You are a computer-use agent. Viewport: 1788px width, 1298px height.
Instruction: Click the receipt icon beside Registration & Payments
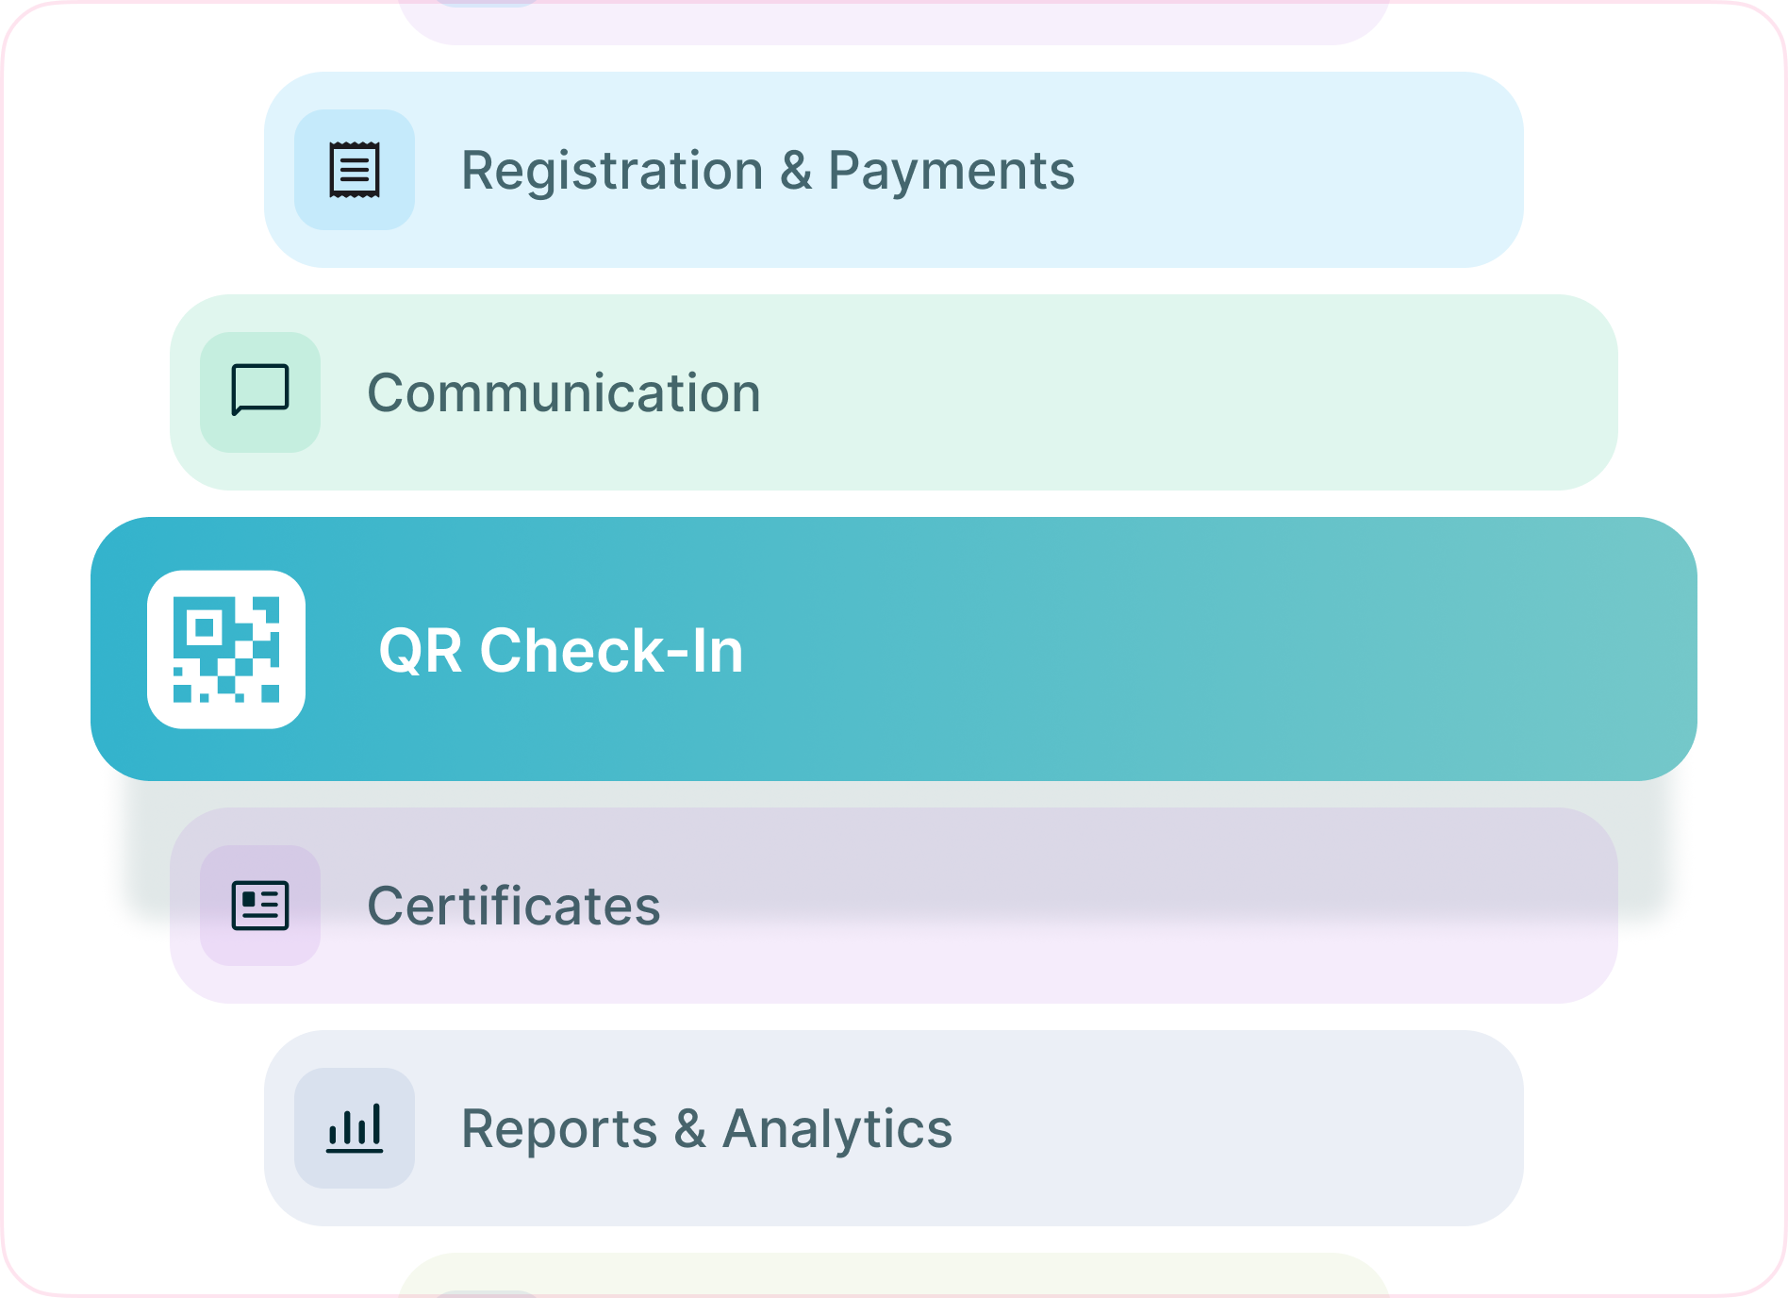(354, 172)
